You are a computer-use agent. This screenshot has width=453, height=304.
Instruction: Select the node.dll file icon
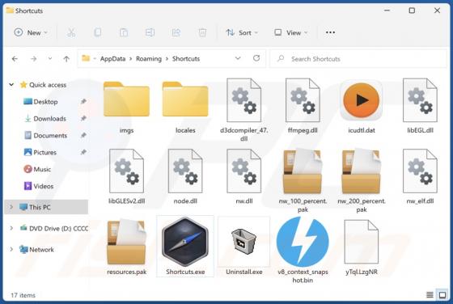185,171
